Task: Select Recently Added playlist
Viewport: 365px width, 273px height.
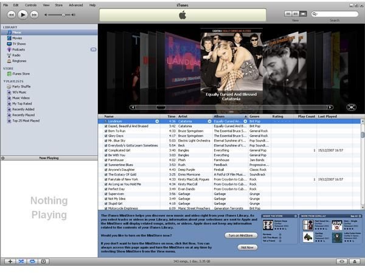Action: pyautogui.click(x=49, y=109)
